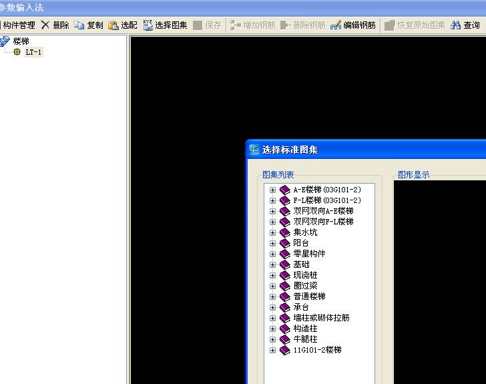The image size is (486, 384).
Task: Click the 图形显示 preview area
Action: click(440, 282)
